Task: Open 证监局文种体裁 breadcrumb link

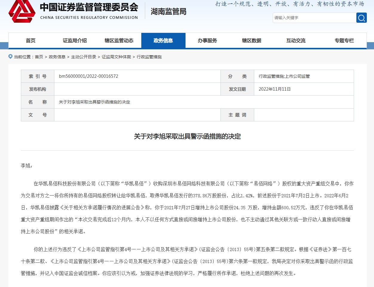Action: [x=116, y=57]
